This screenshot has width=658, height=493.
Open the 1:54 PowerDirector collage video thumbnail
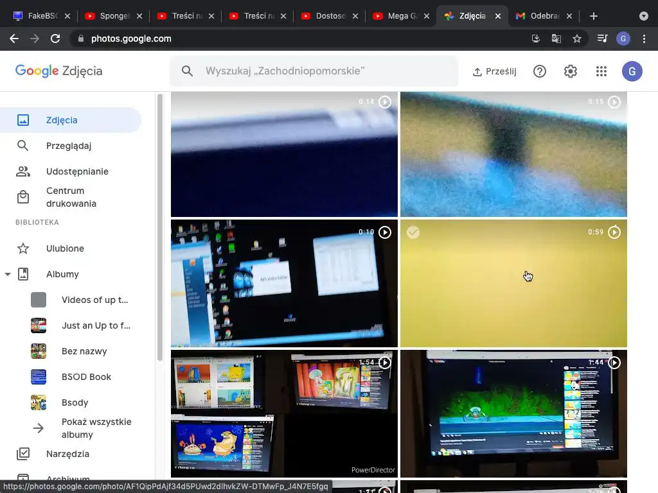pos(284,414)
